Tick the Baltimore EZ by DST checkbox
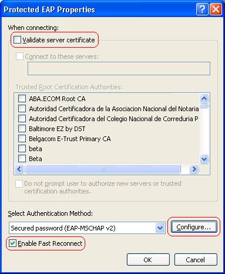The height and width of the screenshot is (274, 225). click(22, 129)
